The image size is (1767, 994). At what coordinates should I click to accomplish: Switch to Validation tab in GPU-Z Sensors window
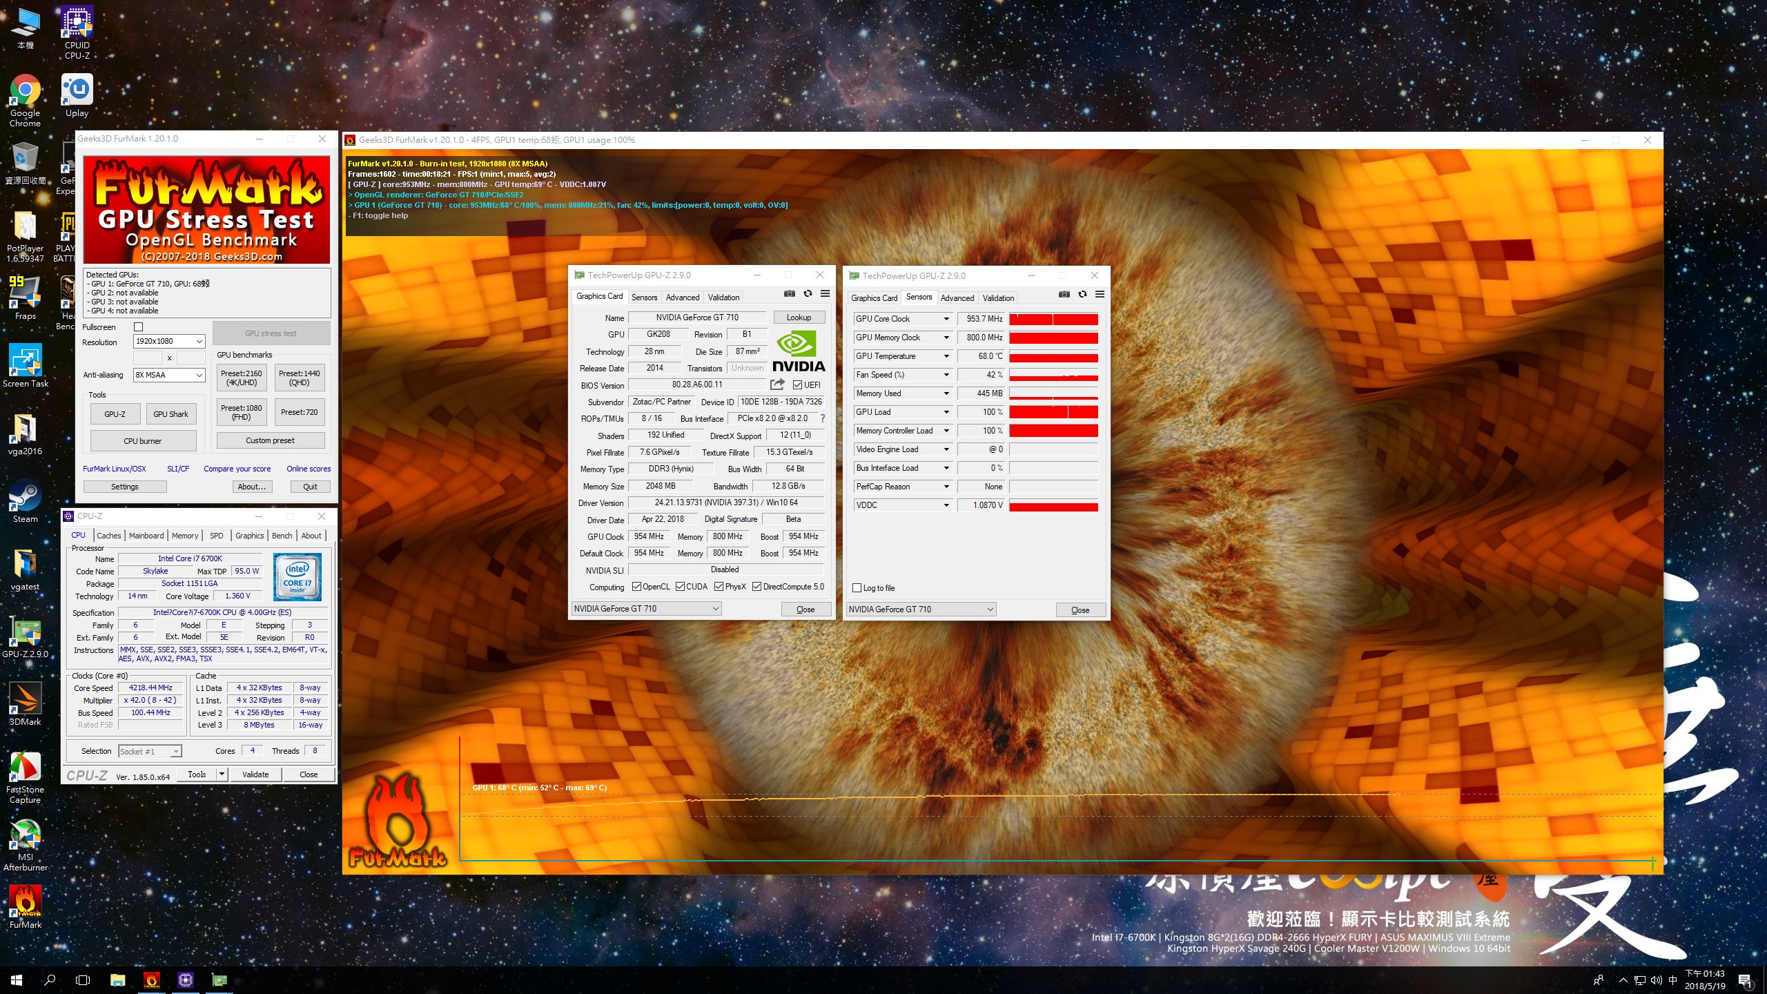pos(998,298)
